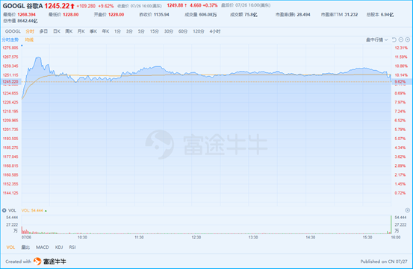Screen dimensions: 413x269
Task: Switch to the 周K chart tab
Action: tap(69, 31)
